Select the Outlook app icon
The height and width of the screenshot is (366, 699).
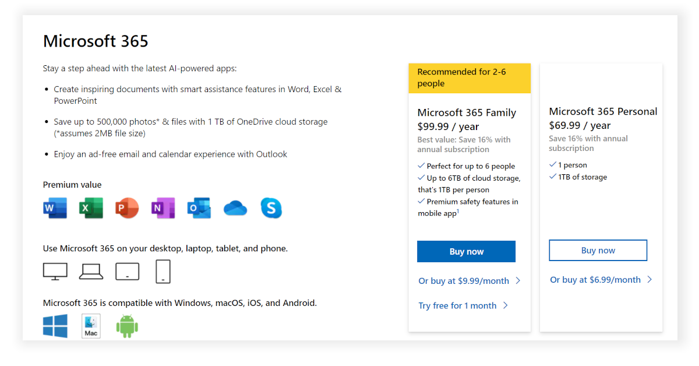[x=199, y=208]
